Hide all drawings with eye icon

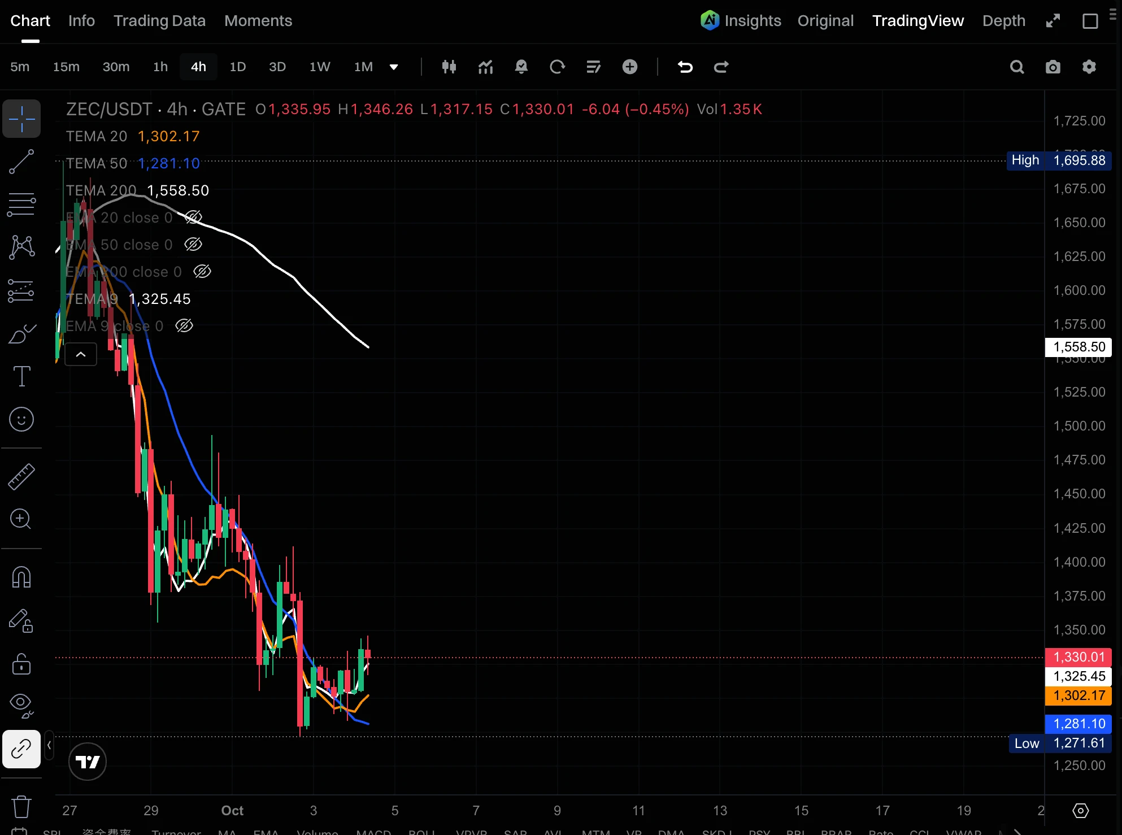(x=21, y=706)
